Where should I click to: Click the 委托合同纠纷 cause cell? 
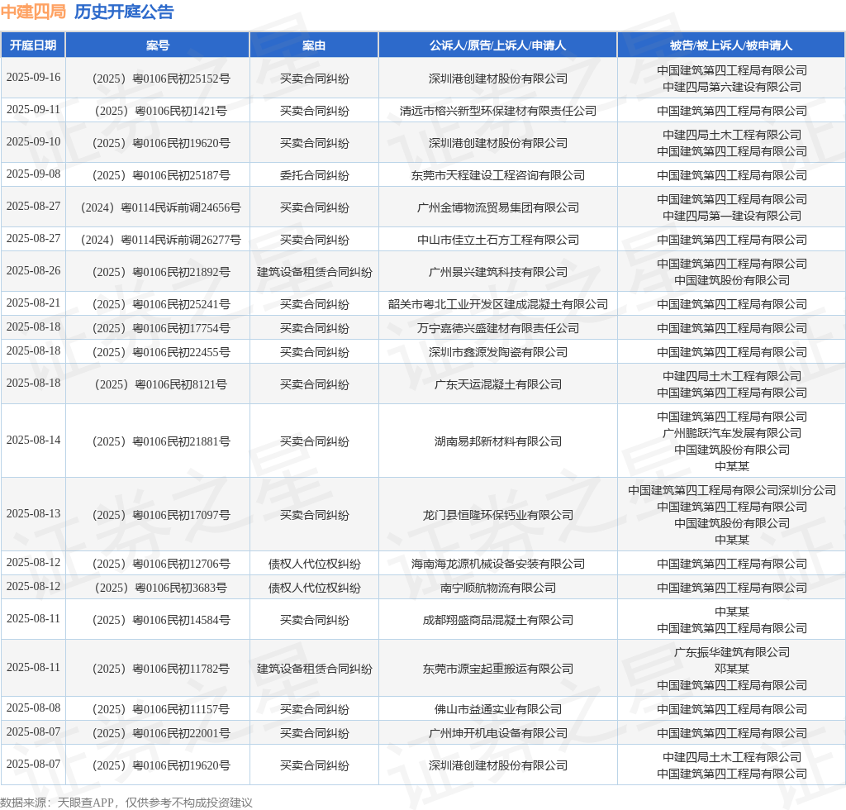(x=315, y=175)
